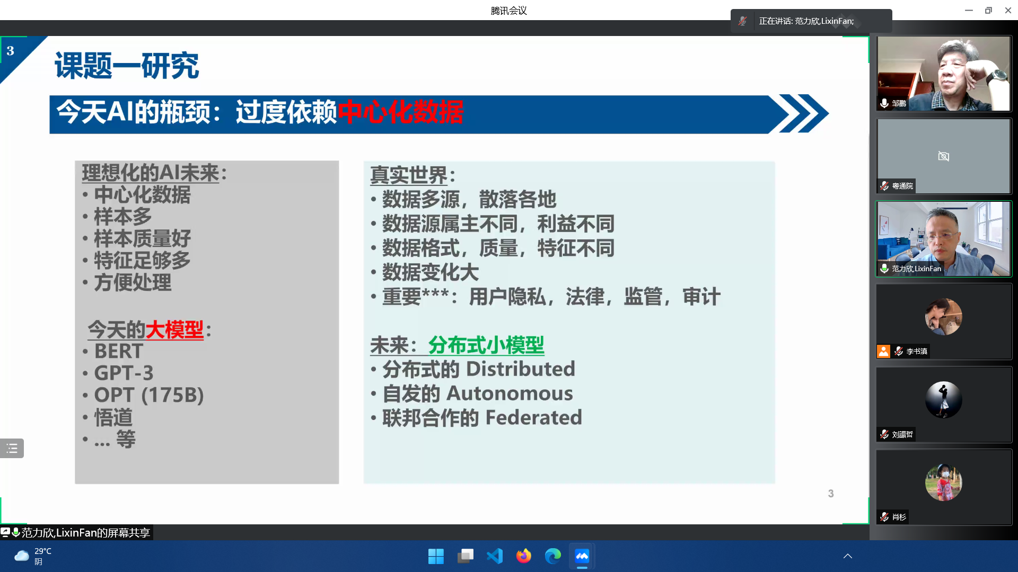Click 李书滇's muted microphone icon
Image resolution: width=1018 pixels, height=572 pixels.
pyautogui.click(x=898, y=351)
